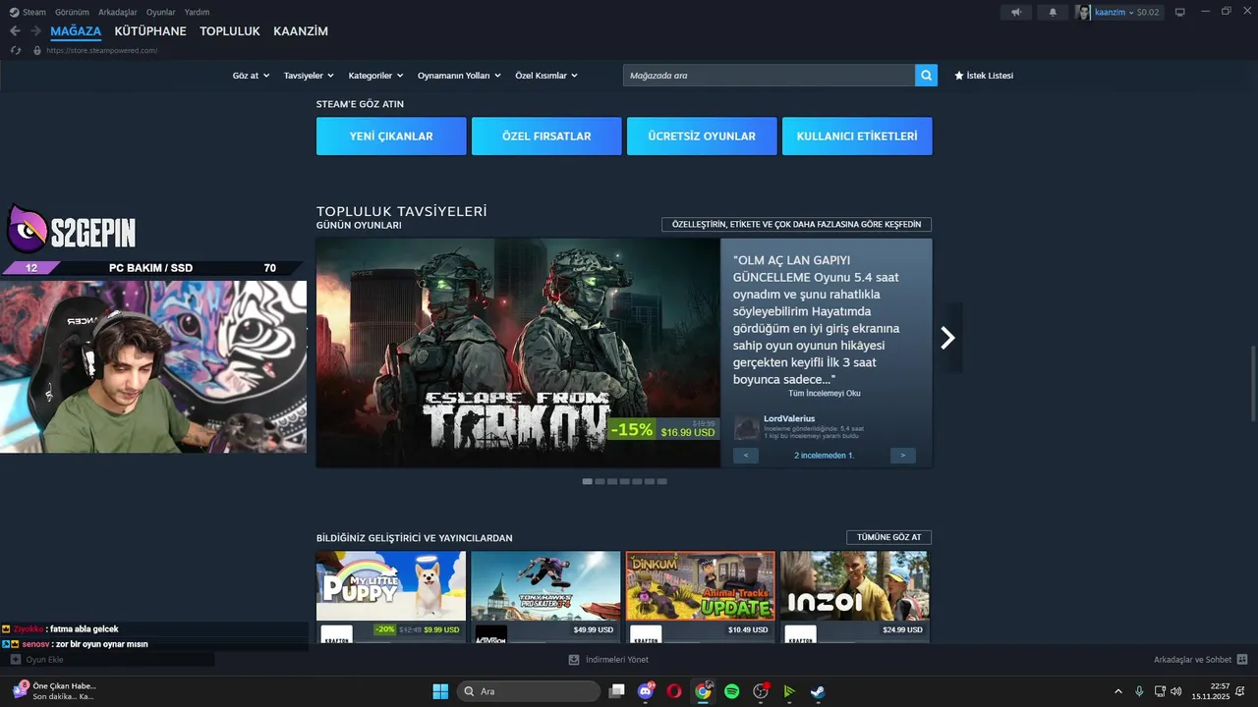1258x707 pixels.
Task: Open the taskbar volume control
Action: (1176, 691)
